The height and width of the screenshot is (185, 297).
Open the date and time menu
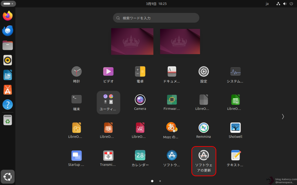156,4
